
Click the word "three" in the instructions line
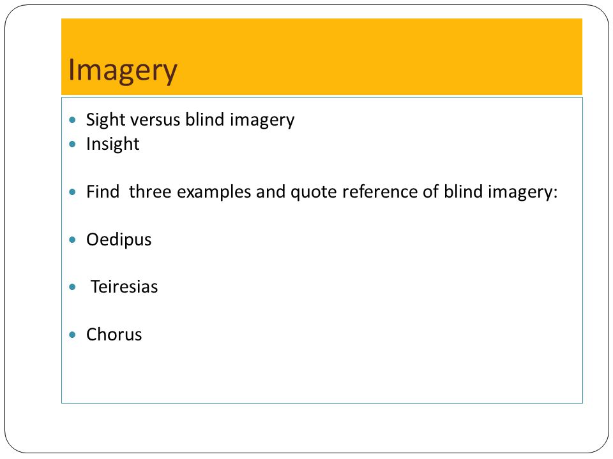coord(151,192)
